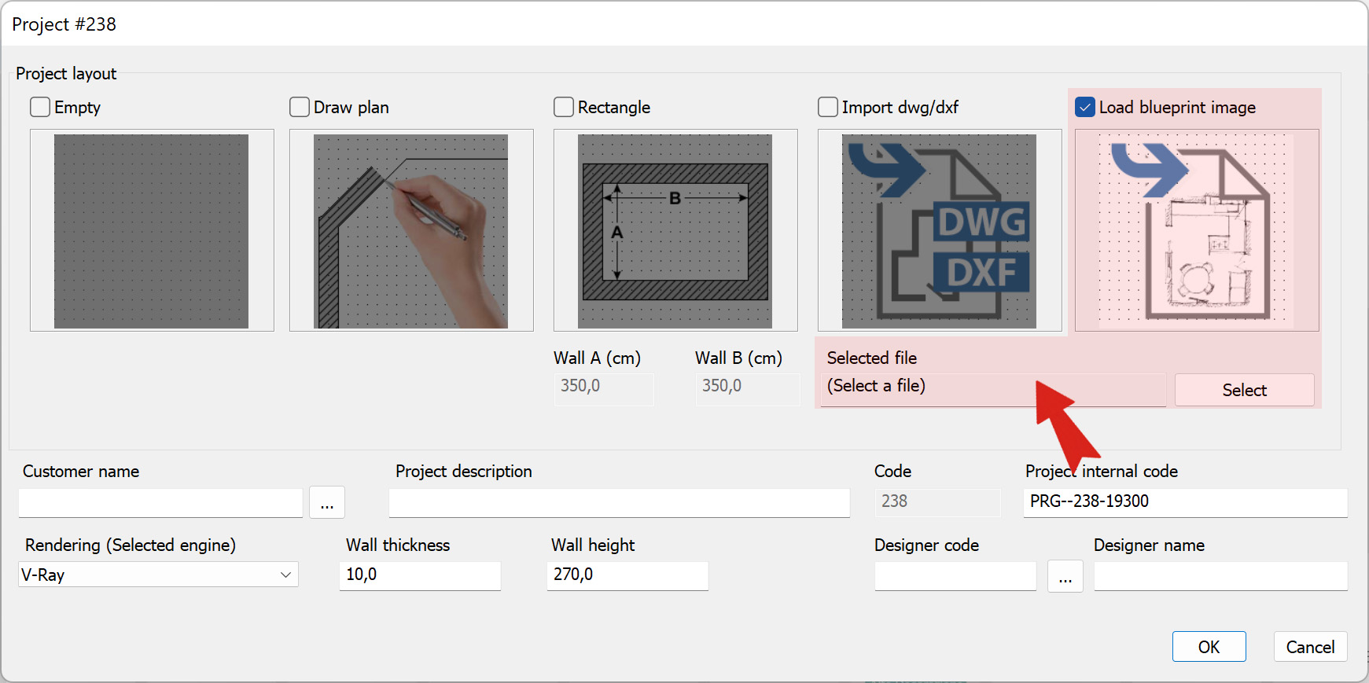Image resolution: width=1369 pixels, height=683 pixels.
Task: Click the Empty layout preview image
Action: click(x=152, y=230)
